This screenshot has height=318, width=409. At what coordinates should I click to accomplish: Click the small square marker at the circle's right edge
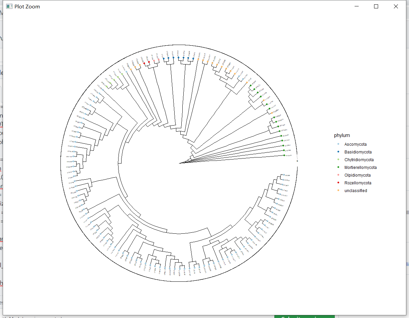coord(297,161)
